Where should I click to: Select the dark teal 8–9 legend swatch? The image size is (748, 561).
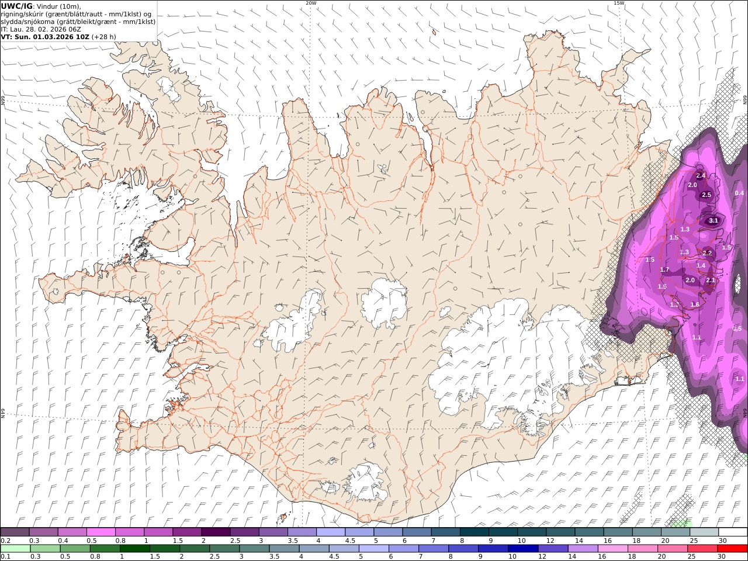[475, 532]
